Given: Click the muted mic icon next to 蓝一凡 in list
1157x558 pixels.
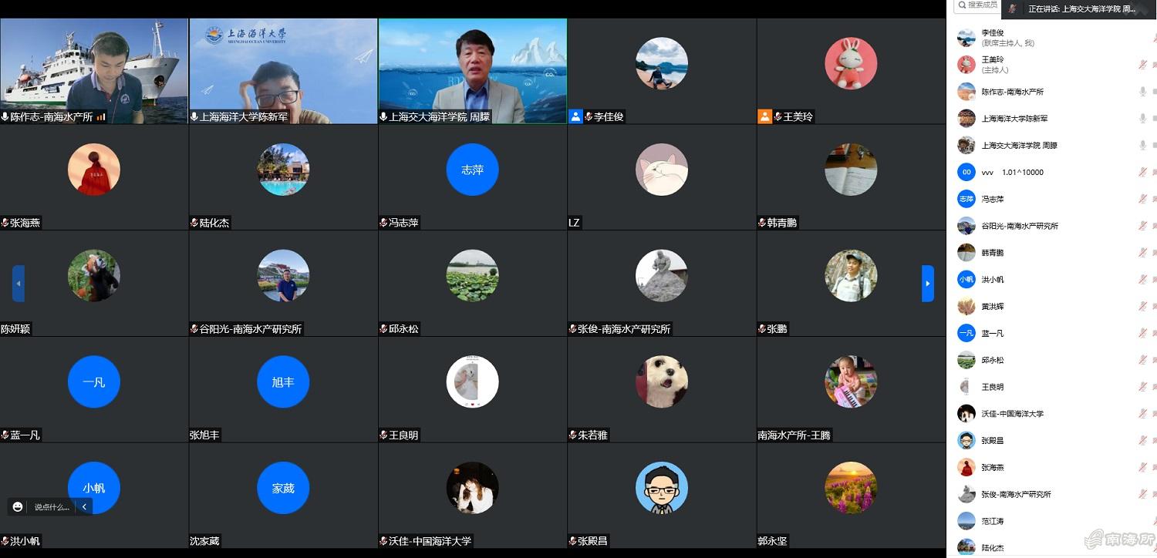Looking at the screenshot, I should (x=1142, y=333).
